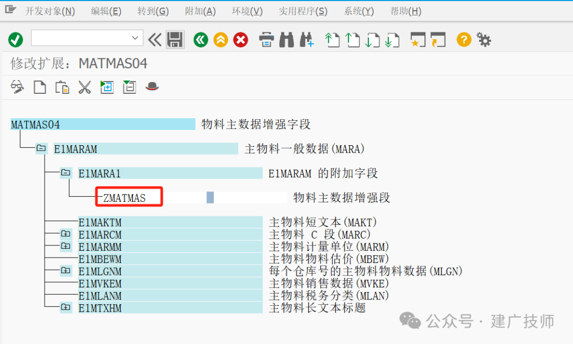Click the red Cancel icon

[x=240, y=39]
